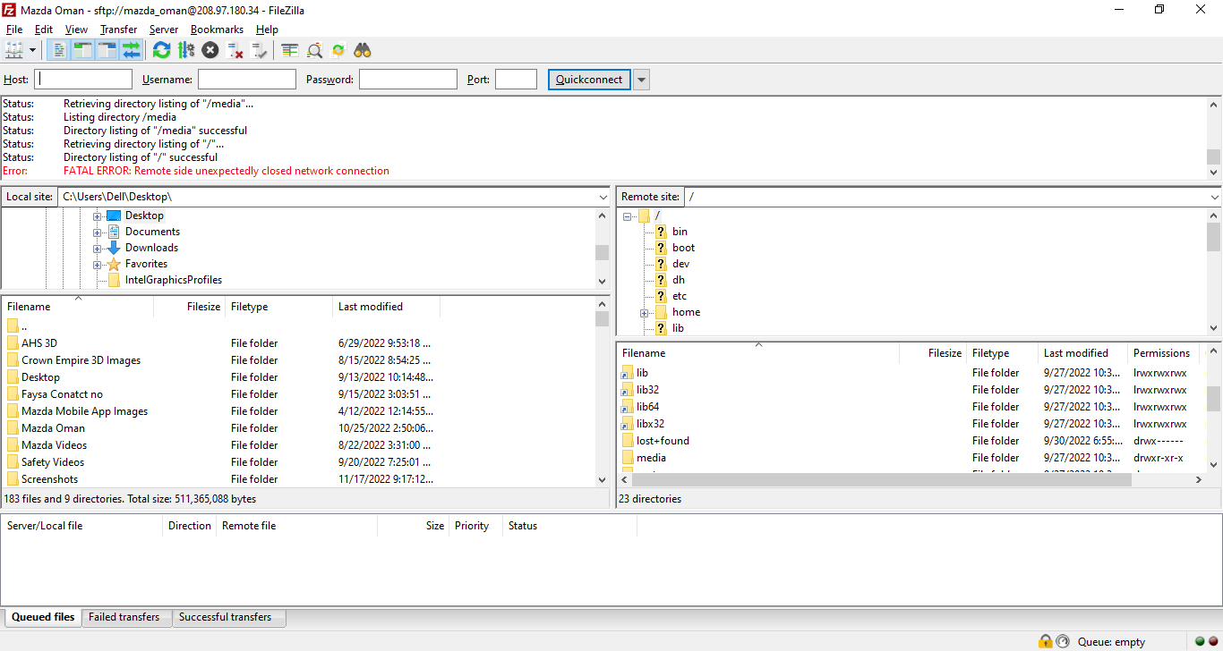This screenshot has height=651, width=1223.
Task: Click the lock encryption icon in status bar
Action: [x=1045, y=641]
